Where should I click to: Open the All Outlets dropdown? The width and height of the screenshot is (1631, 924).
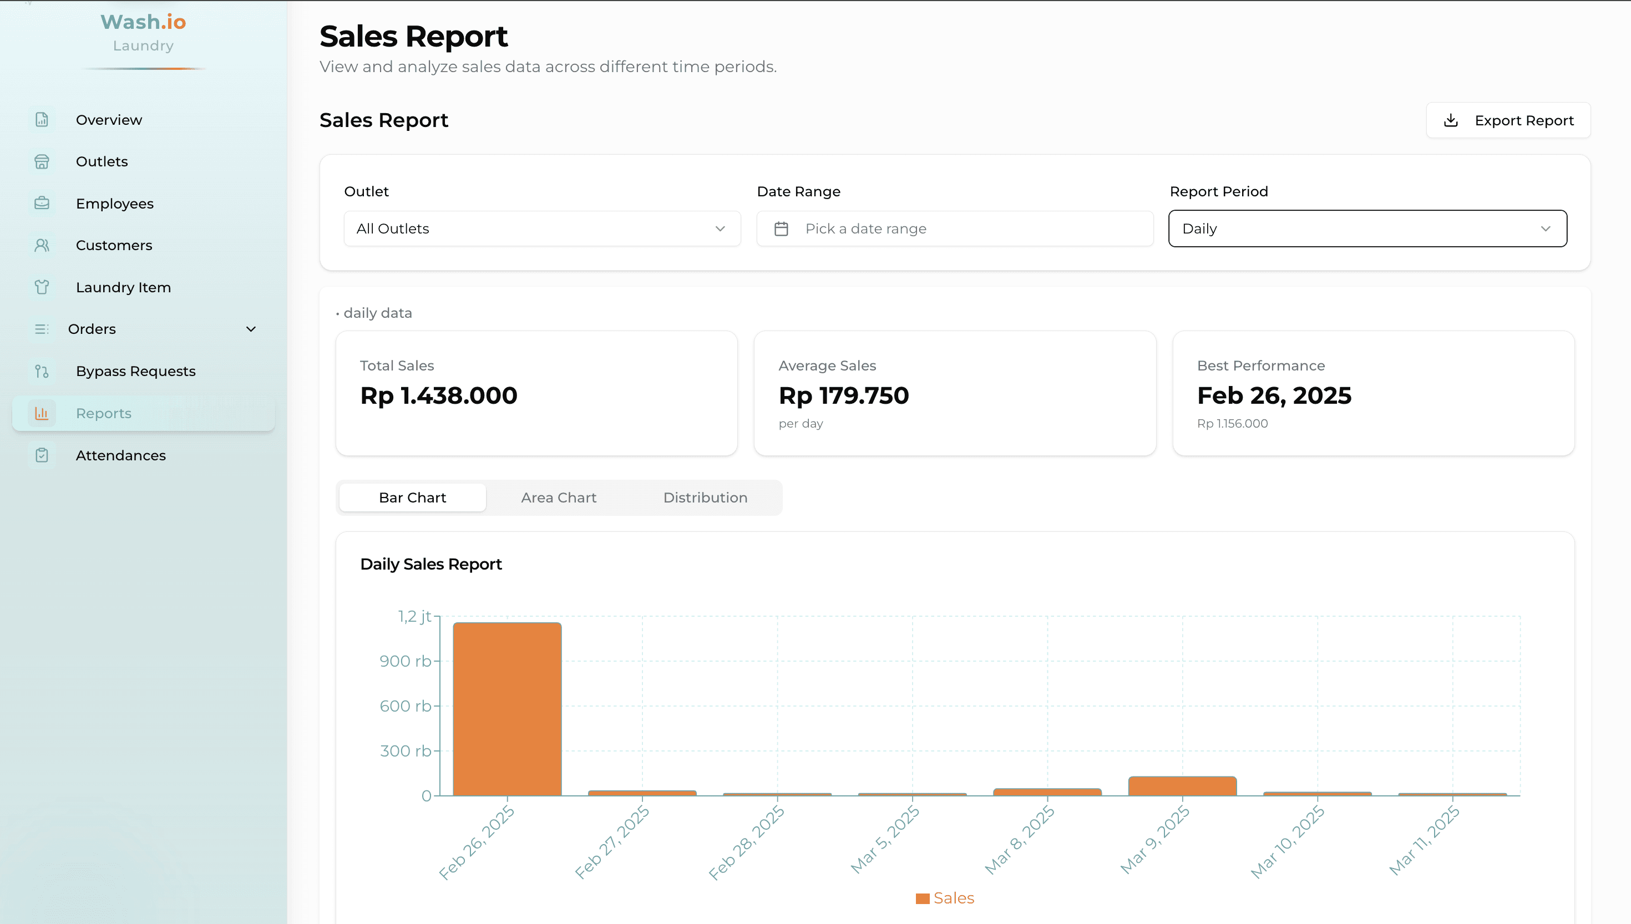(x=541, y=229)
